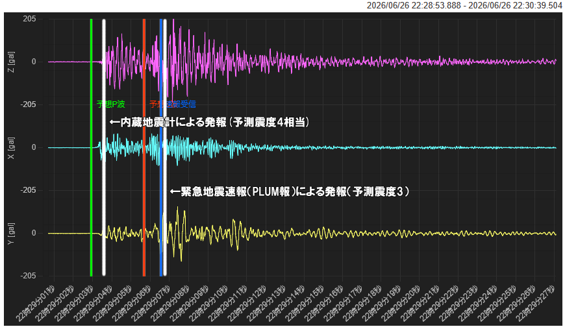Click the green 予想P波 label
565x329 pixels.
(x=110, y=104)
